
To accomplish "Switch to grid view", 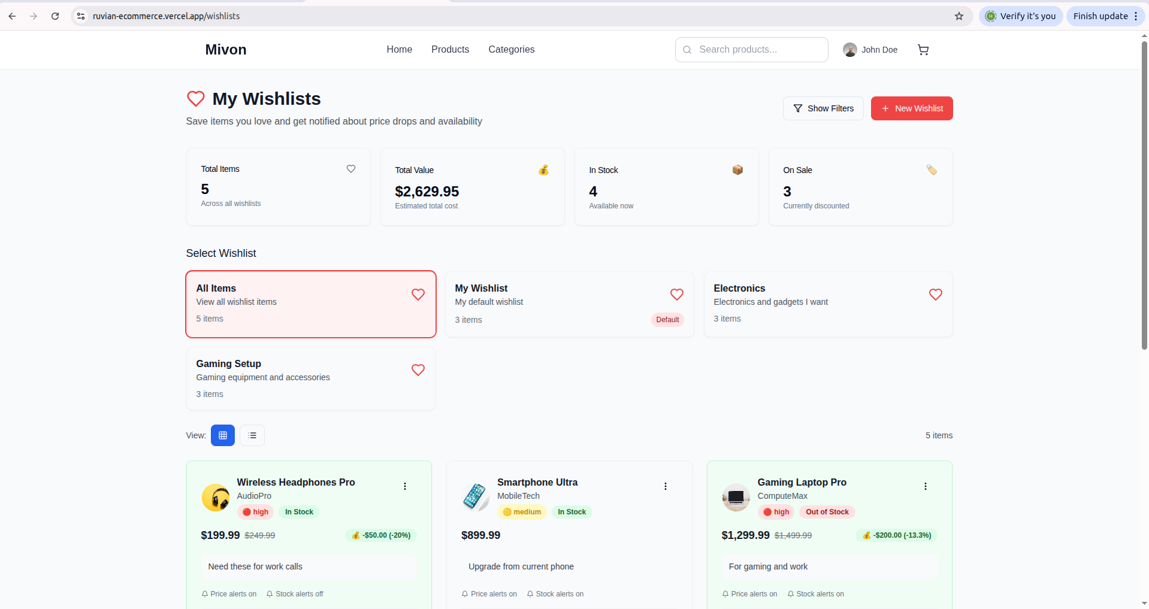I will (223, 435).
